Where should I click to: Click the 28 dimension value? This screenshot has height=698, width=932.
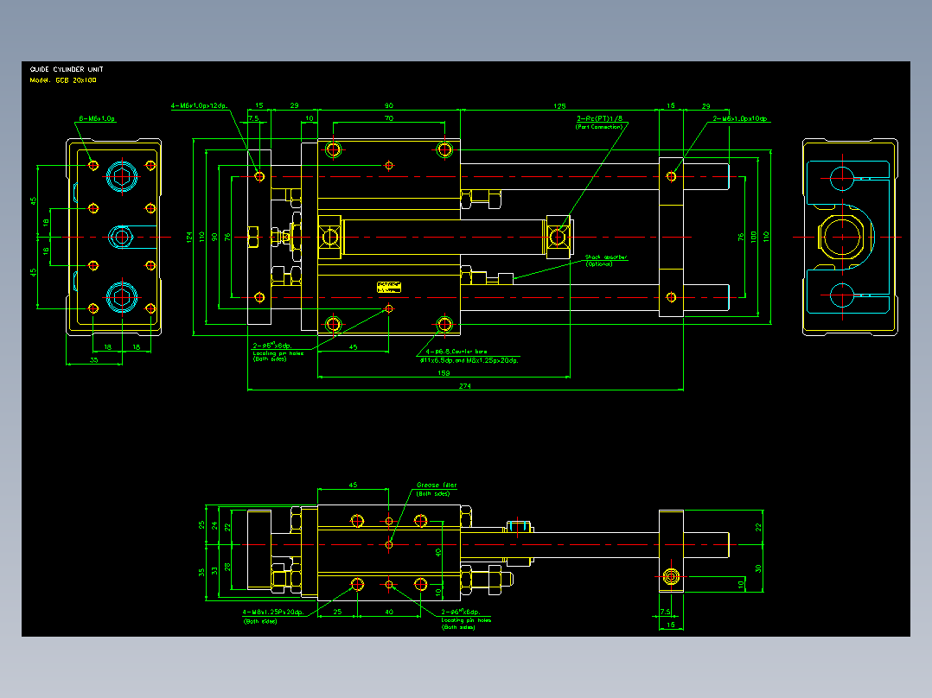click(x=227, y=568)
